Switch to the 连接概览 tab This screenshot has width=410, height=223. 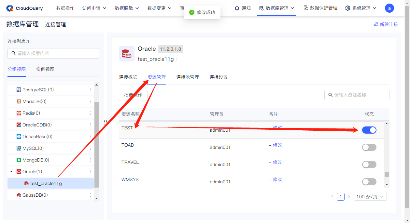128,77
